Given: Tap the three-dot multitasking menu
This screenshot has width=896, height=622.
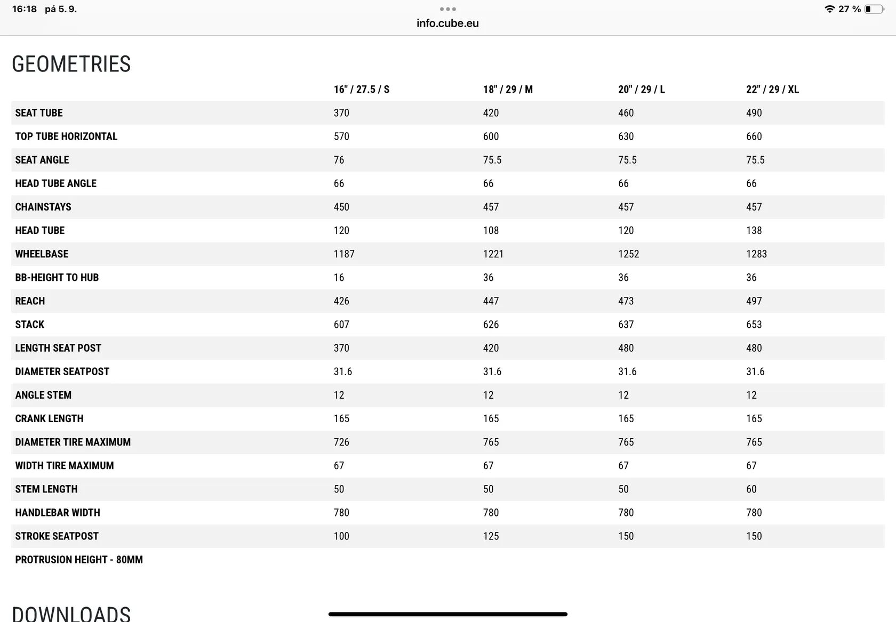Looking at the screenshot, I should point(447,9).
